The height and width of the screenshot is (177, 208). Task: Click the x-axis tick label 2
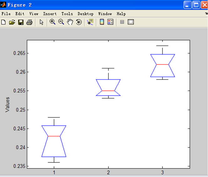pos(108,173)
